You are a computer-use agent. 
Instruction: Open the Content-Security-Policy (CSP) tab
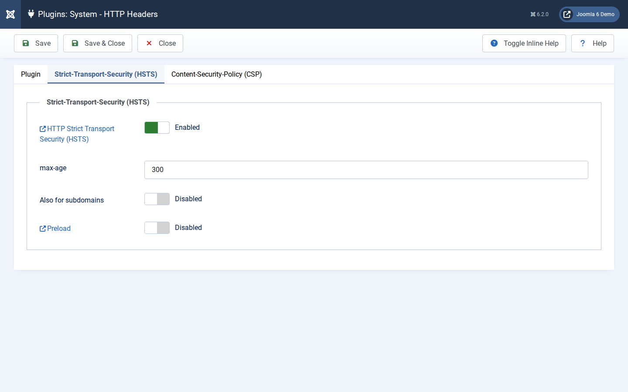(216, 74)
